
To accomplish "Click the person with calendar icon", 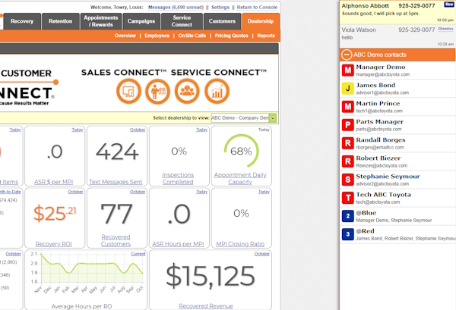I will pyautogui.click(x=158, y=92).
